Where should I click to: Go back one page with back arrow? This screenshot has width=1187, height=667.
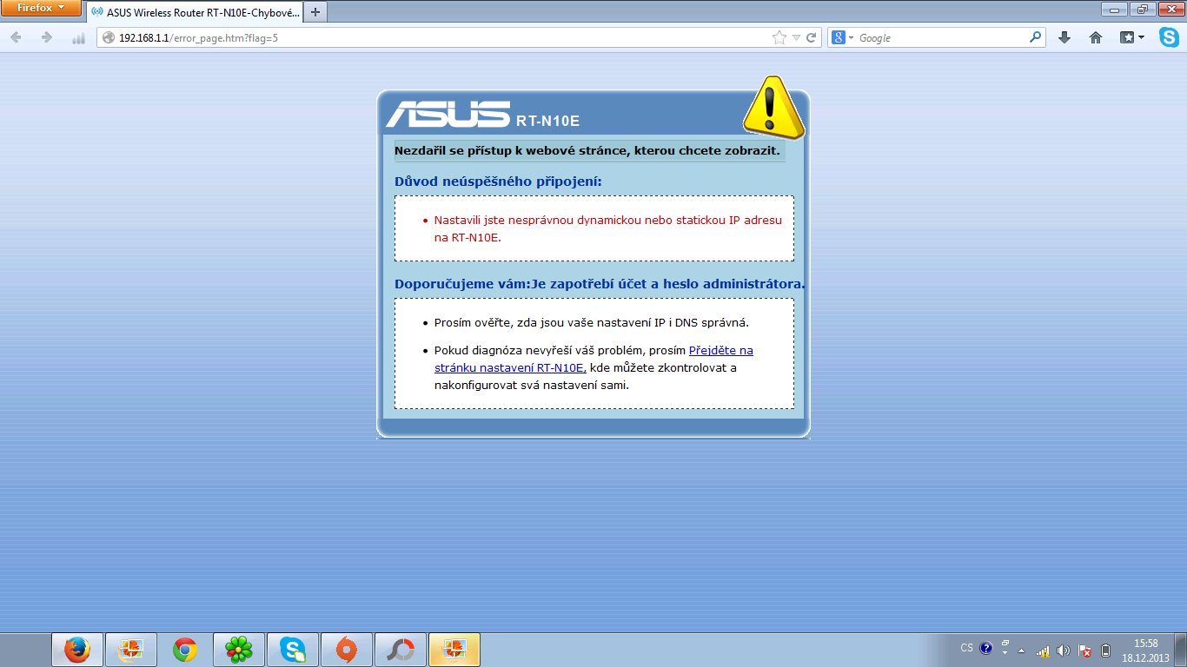coord(17,38)
